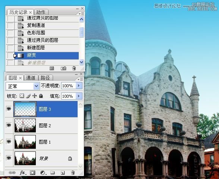Open History panel flyout menu
This screenshot has height=179, width=219.
[81, 13]
